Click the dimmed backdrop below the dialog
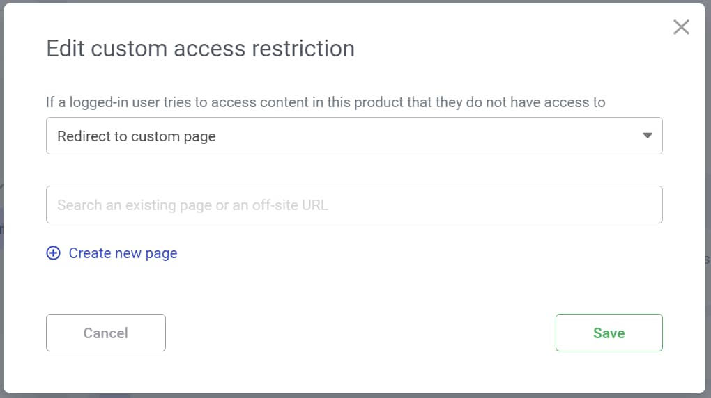 [355, 395]
